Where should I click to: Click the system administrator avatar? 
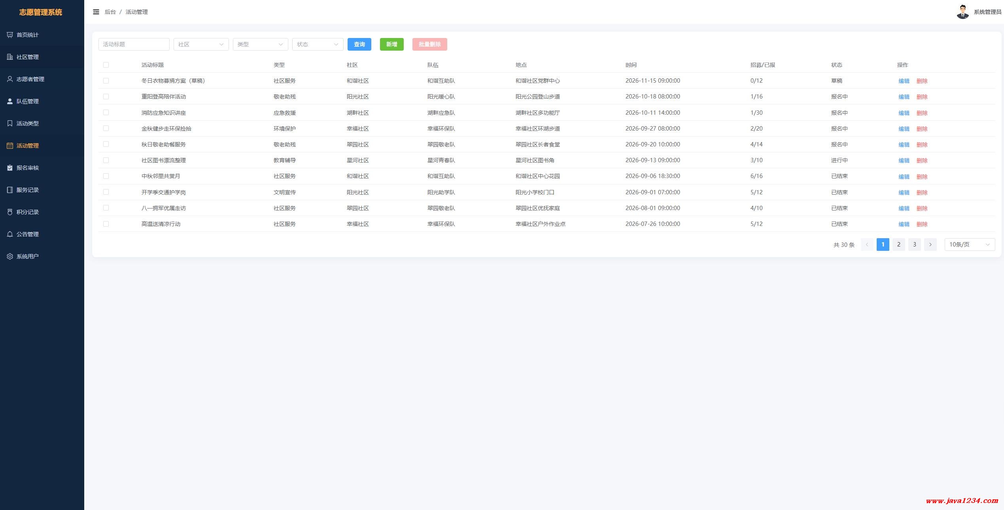pos(962,12)
